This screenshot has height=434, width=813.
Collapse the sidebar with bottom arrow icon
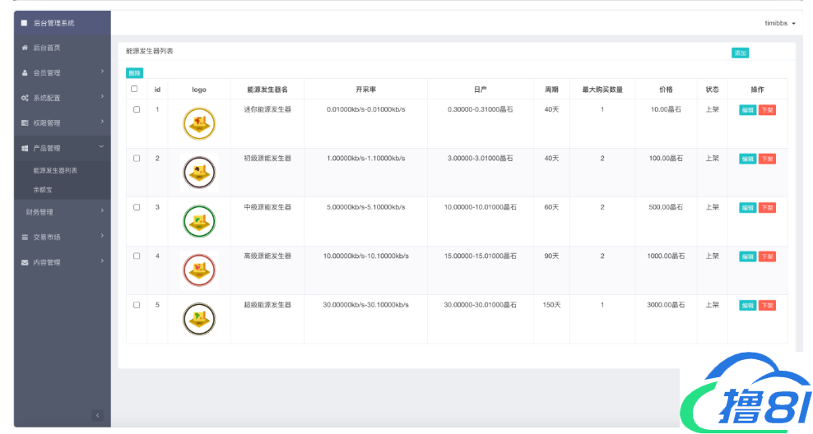coord(97,416)
